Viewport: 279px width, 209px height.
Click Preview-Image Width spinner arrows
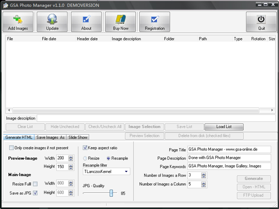pyautogui.click(x=71, y=158)
